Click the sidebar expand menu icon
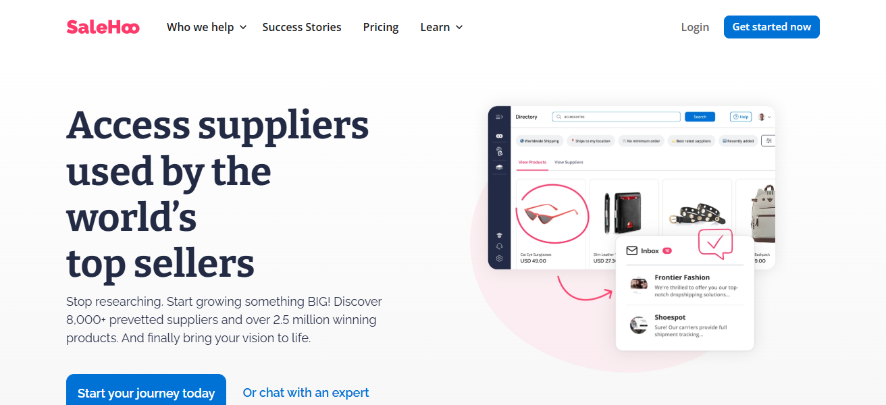This screenshot has width=886, height=405. point(499,117)
